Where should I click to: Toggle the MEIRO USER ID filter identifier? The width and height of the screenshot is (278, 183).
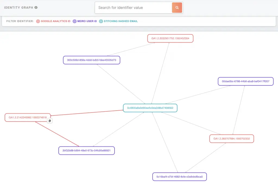(85, 21)
